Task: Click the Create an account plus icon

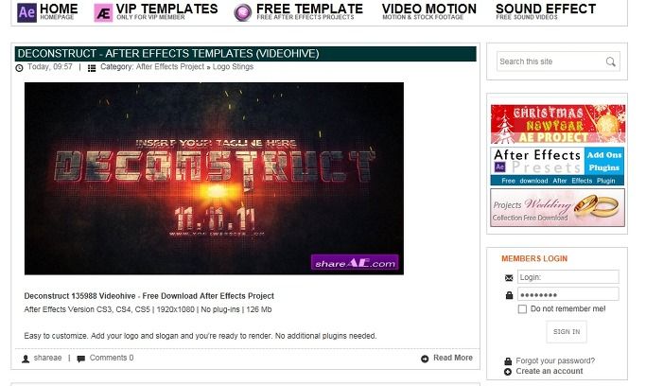Action: pyautogui.click(x=508, y=372)
